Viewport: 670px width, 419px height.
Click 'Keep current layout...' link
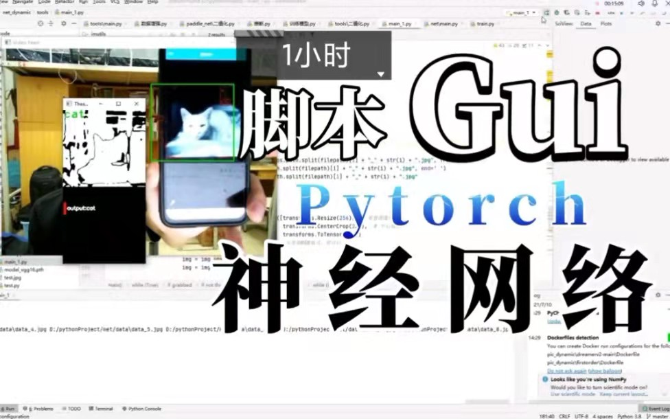tap(624, 394)
